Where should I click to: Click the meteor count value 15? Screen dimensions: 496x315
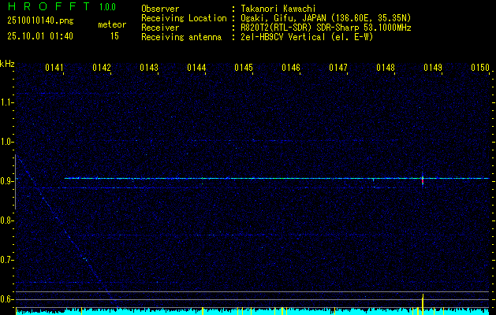point(114,36)
